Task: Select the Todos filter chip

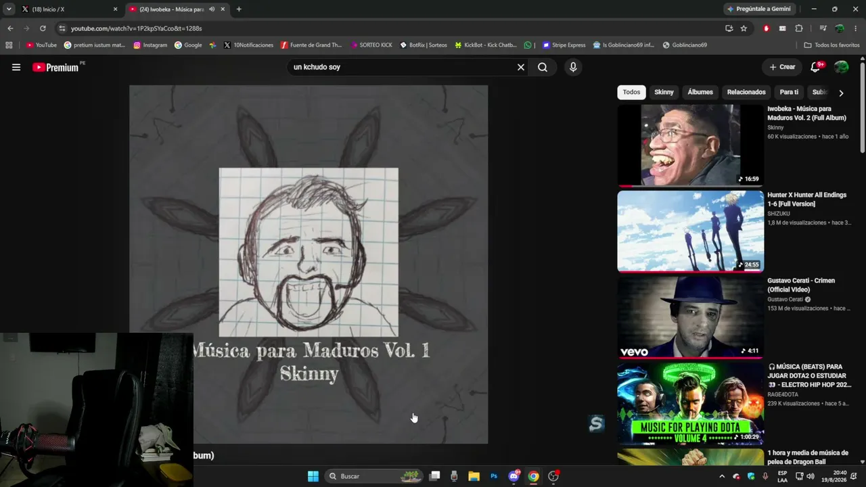Action: coord(631,92)
